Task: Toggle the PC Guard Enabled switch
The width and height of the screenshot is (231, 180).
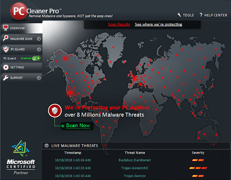Action: 36,58
